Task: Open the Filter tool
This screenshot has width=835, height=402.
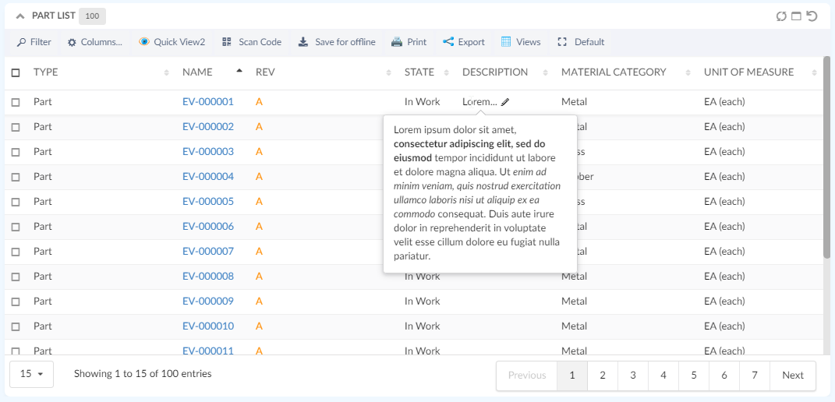Action: [x=34, y=42]
